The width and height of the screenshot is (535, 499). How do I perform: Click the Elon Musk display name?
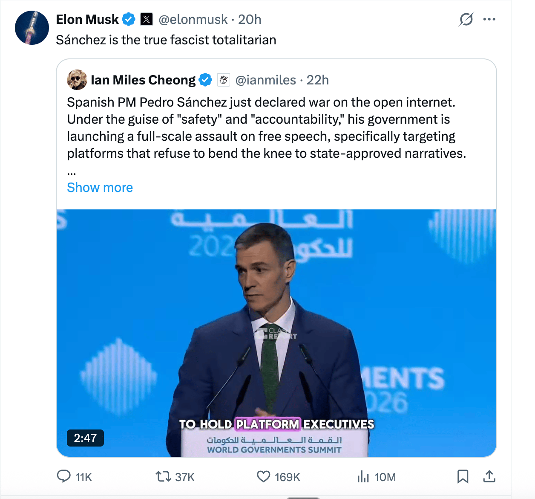(87, 19)
